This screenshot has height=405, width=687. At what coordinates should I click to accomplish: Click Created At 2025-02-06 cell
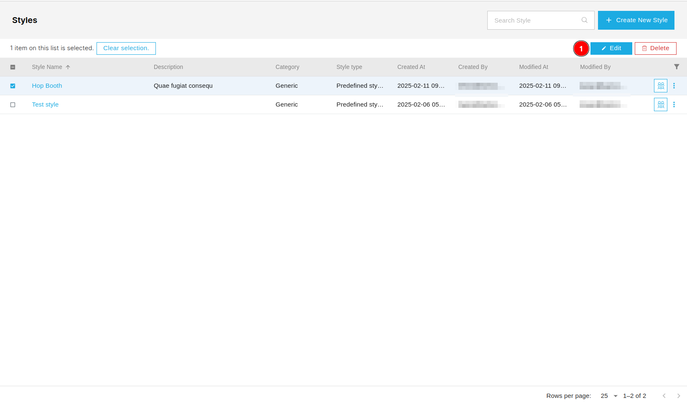(x=421, y=104)
